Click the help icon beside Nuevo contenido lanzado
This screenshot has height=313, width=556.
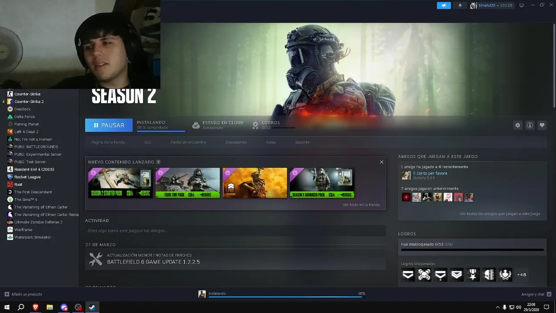click(158, 162)
